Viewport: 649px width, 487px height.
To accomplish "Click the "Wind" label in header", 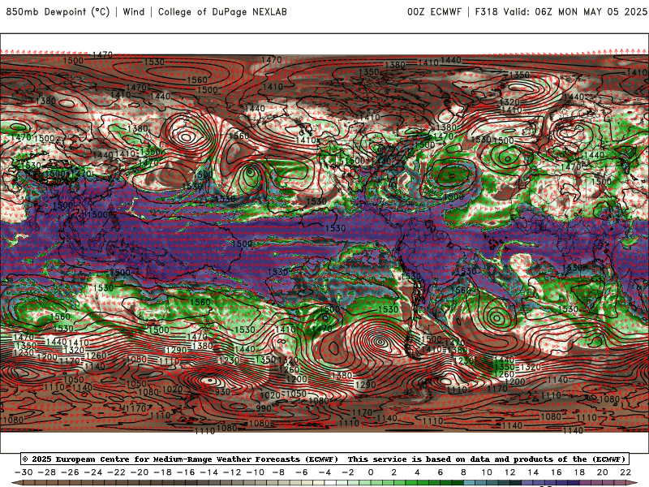I will click(134, 11).
